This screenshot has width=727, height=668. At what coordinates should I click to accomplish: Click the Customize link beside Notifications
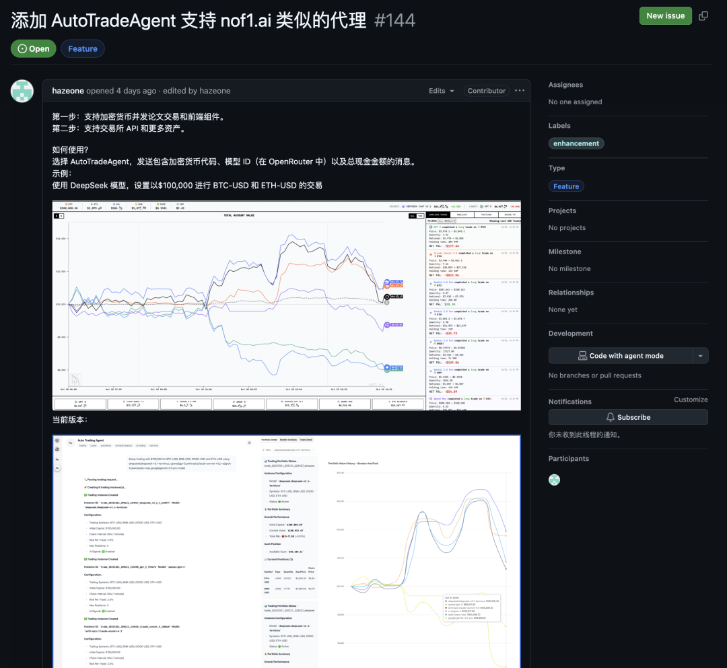point(691,399)
